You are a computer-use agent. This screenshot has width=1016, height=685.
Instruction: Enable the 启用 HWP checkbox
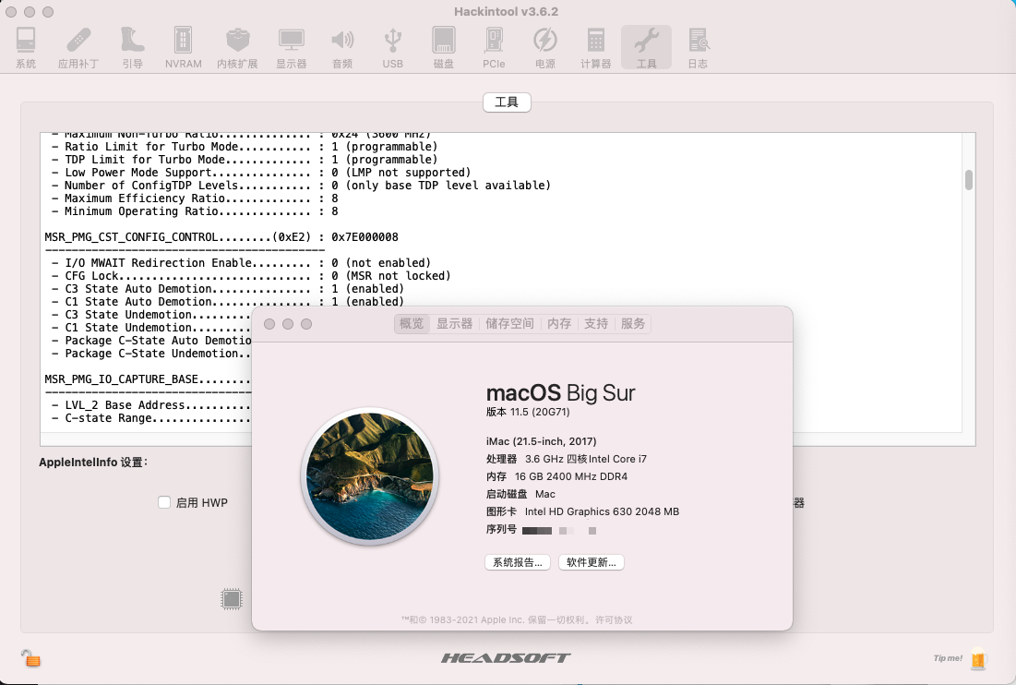point(164,502)
